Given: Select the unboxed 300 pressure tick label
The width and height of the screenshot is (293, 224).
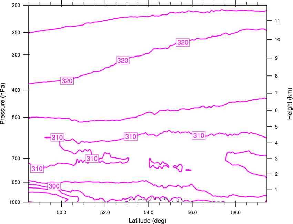Looking at the screenshot, I should [16, 55].
